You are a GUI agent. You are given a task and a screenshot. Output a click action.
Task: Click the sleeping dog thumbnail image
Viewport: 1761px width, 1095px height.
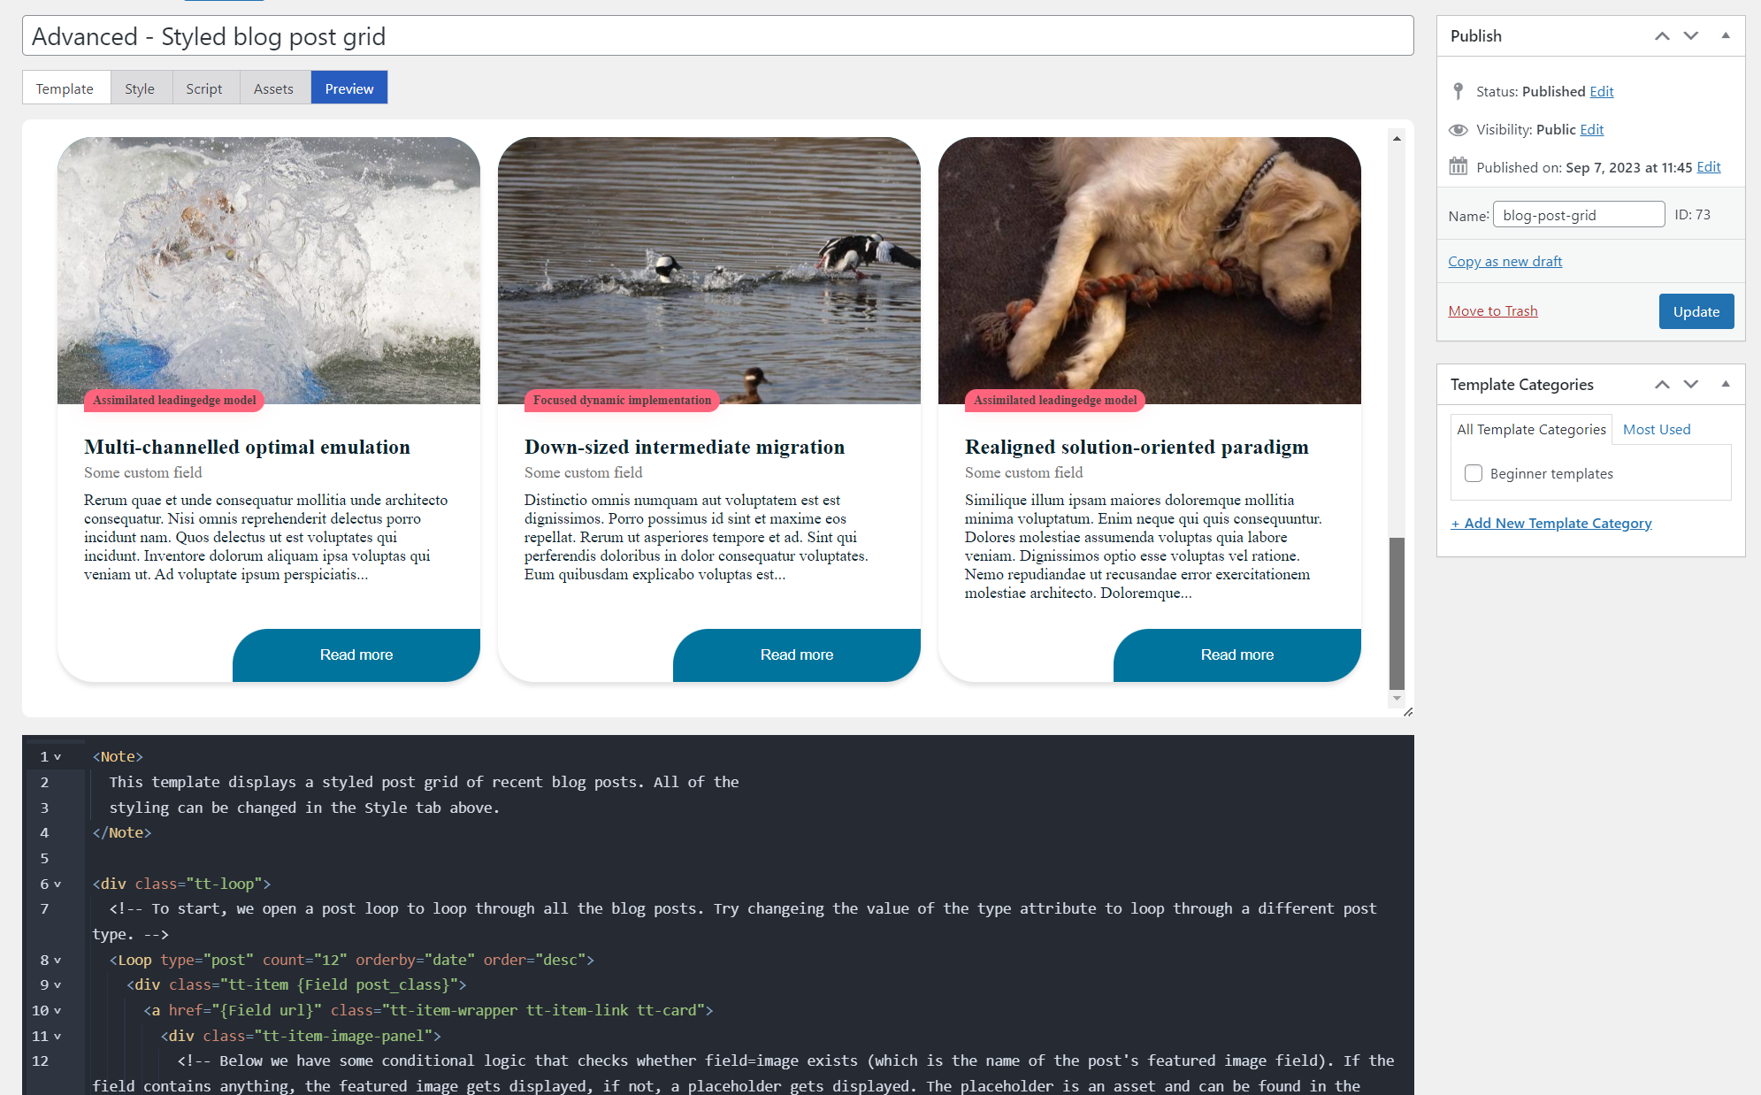pos(1150,270)
